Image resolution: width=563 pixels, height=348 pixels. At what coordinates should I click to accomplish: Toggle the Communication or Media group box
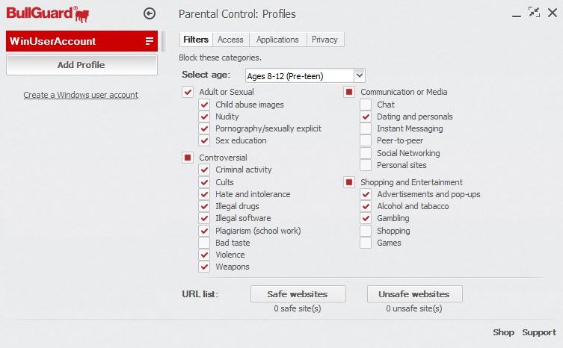pos(349,92)
